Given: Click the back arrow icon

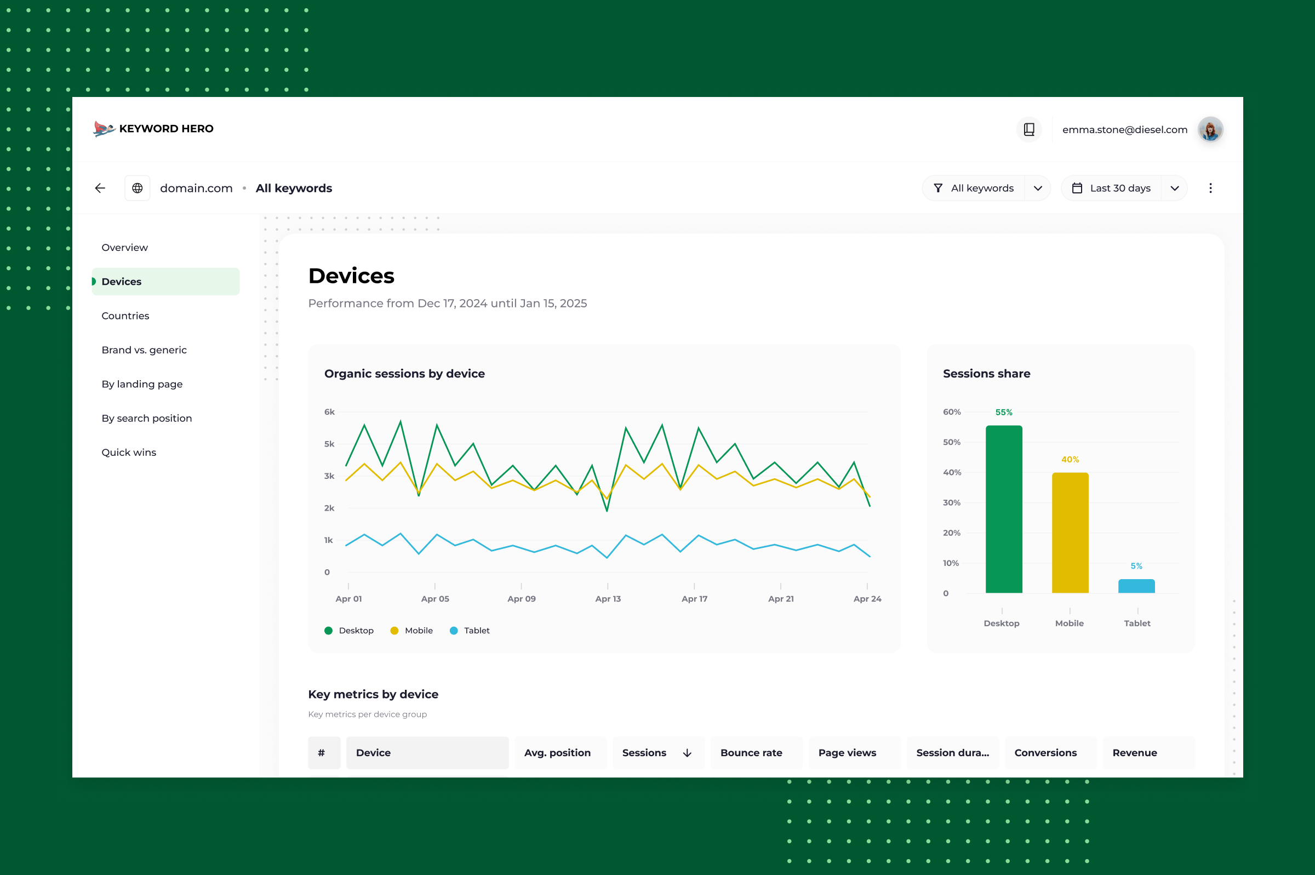Looking at the screenshot, I should point(100,188).
